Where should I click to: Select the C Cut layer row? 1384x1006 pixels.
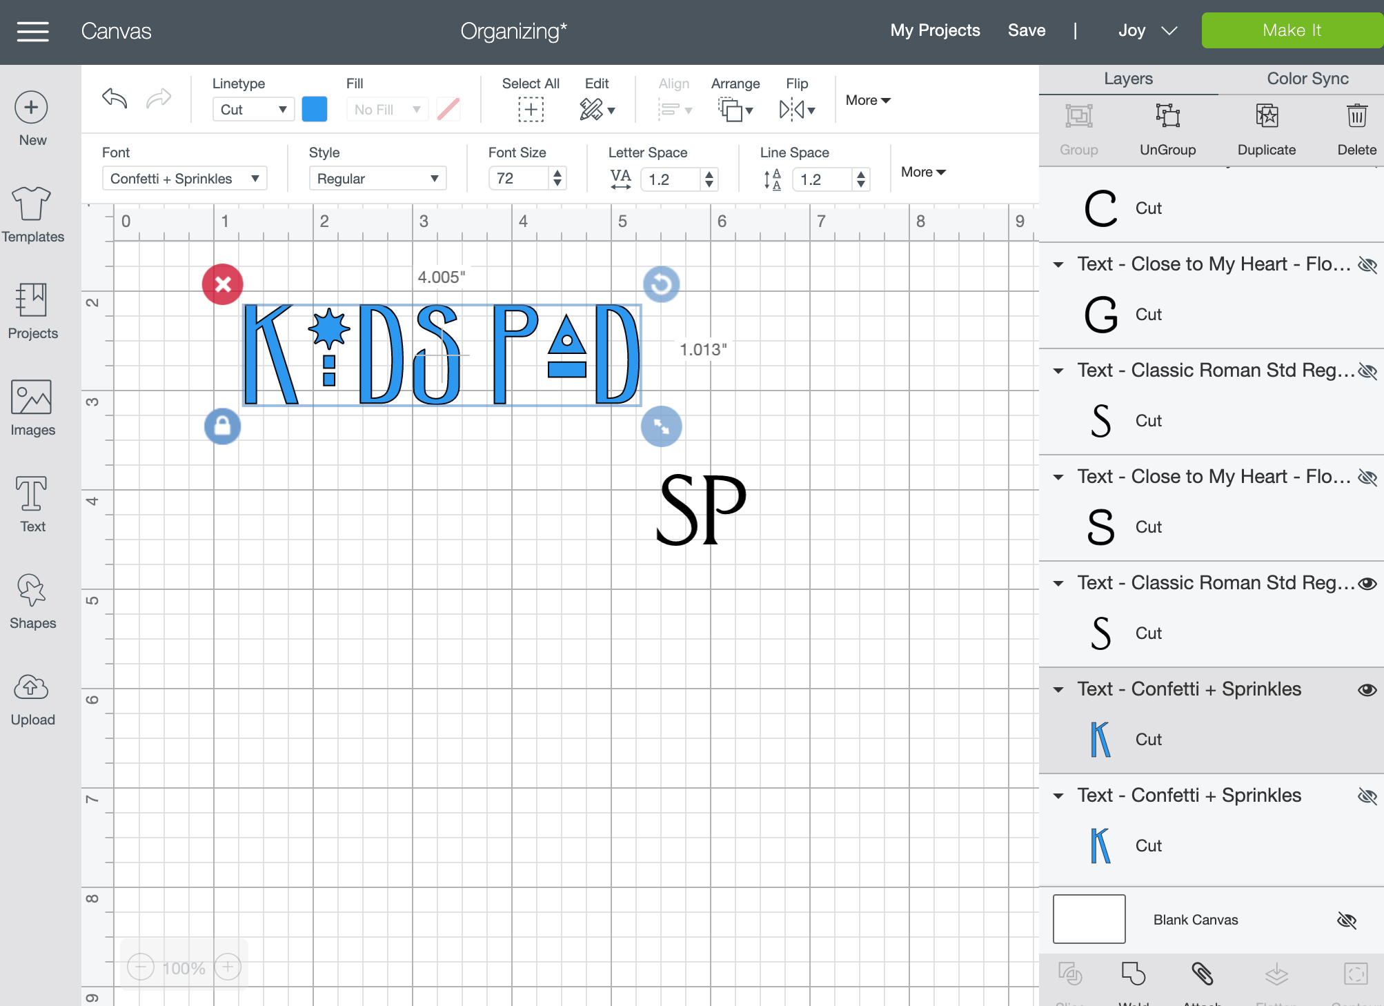coord(1211,208)
